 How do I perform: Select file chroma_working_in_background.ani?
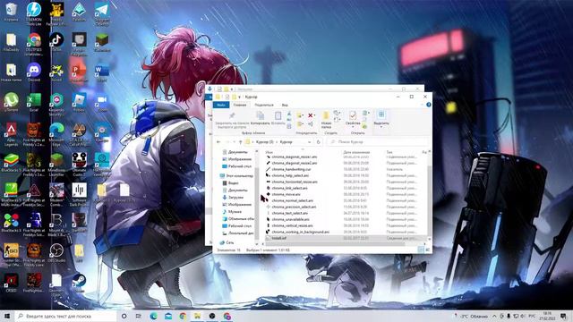click(301, 232)
